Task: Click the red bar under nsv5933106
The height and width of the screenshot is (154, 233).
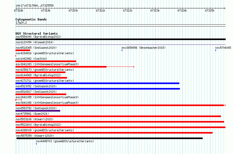Action: point(120,122)
